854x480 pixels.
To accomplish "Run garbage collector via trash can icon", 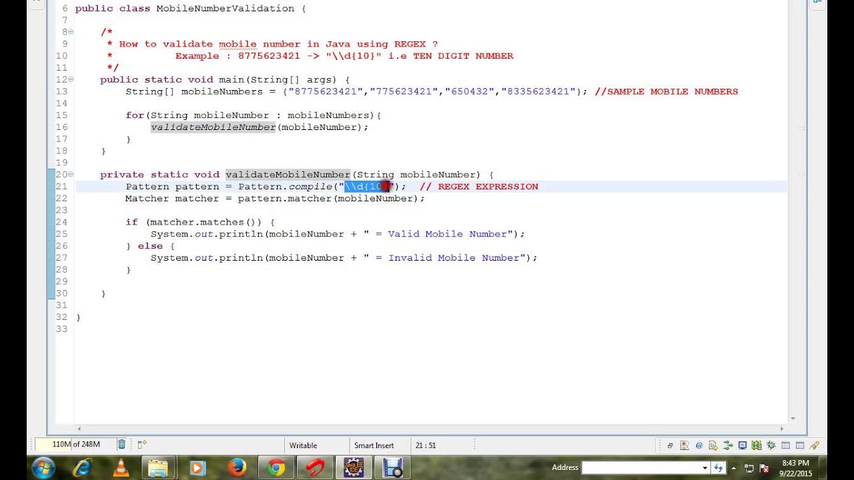I will tap(121, 445).
